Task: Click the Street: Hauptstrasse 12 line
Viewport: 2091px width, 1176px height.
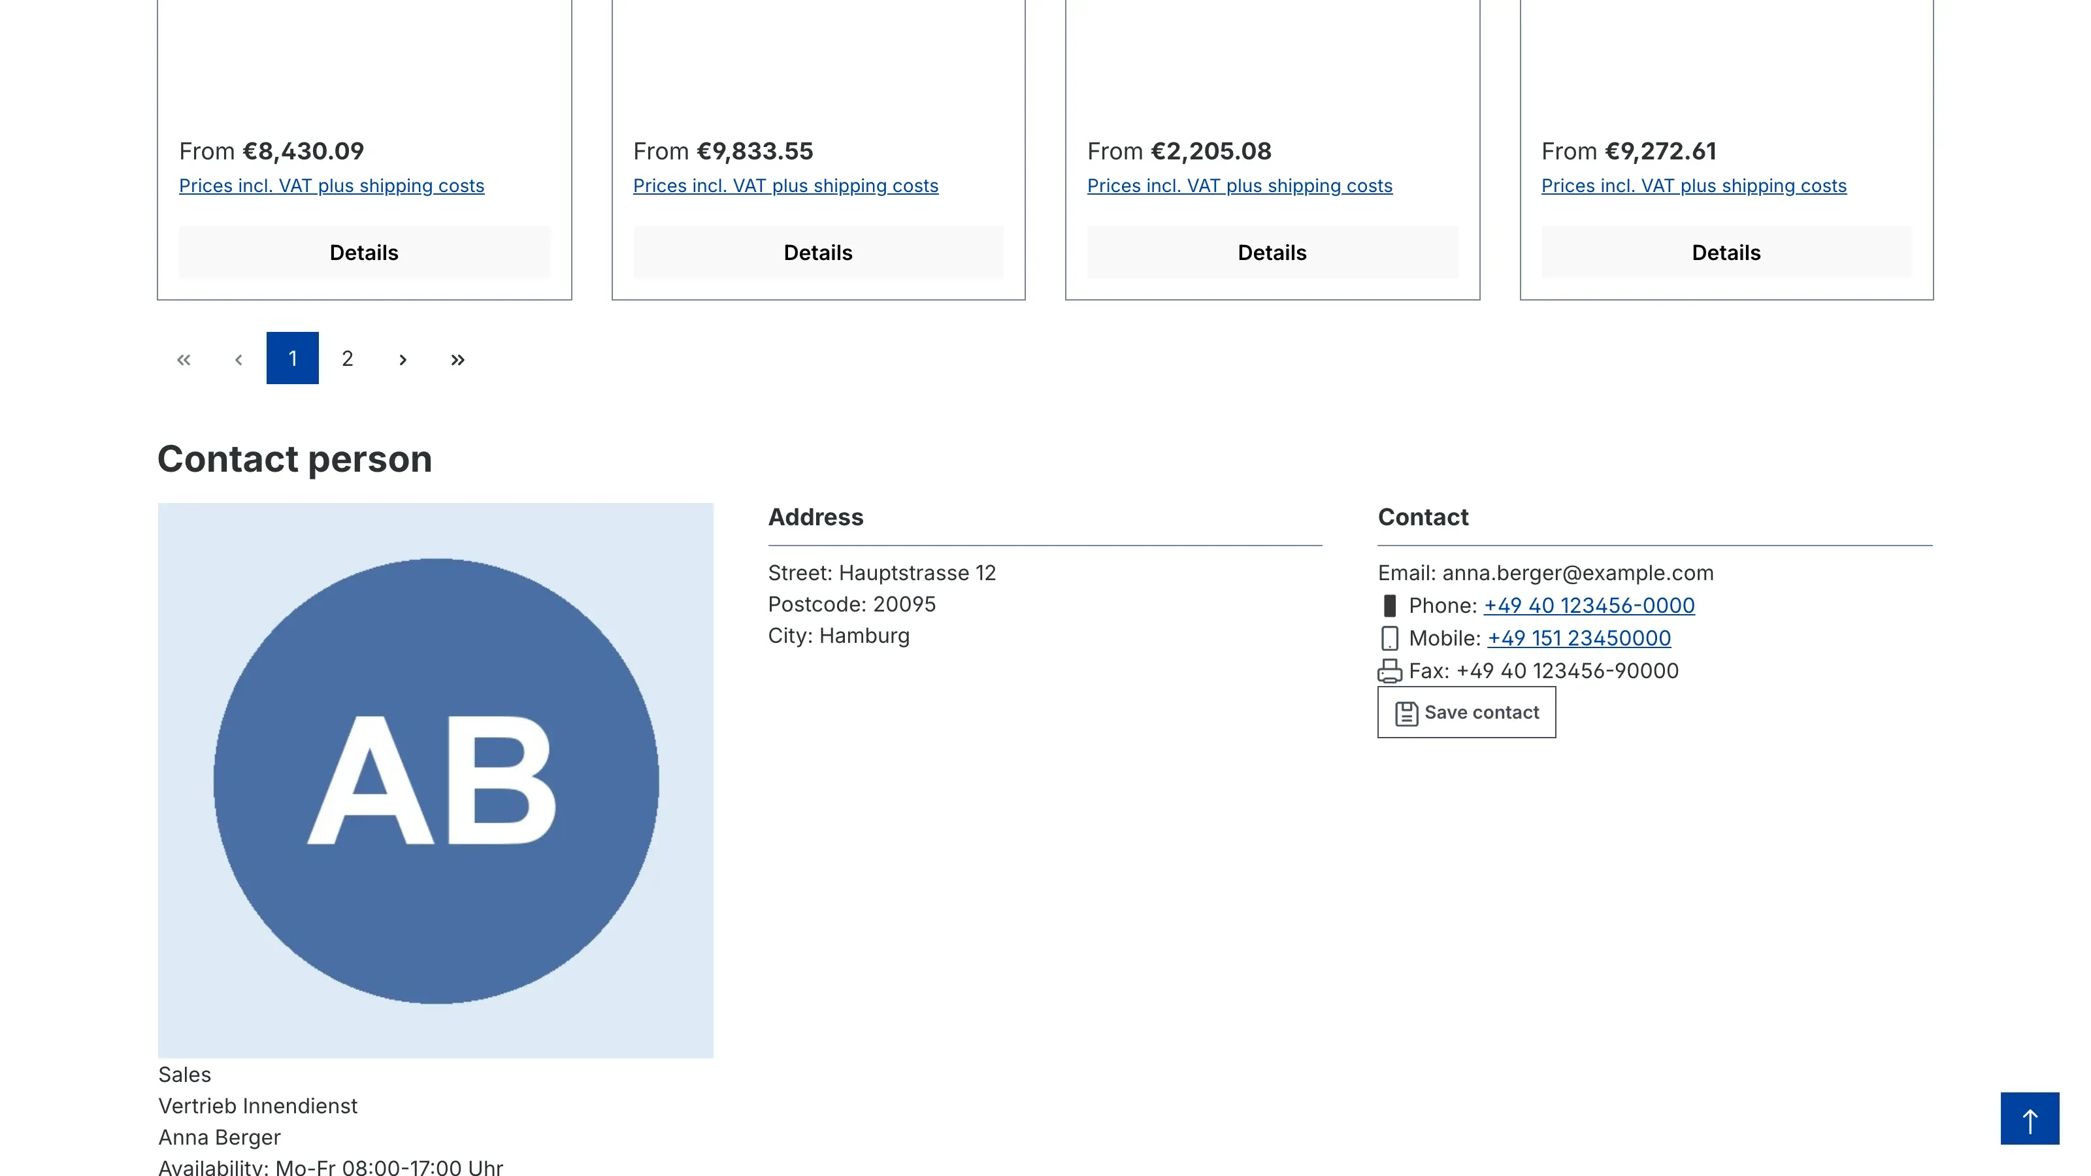Action: (x=881, y=573)
